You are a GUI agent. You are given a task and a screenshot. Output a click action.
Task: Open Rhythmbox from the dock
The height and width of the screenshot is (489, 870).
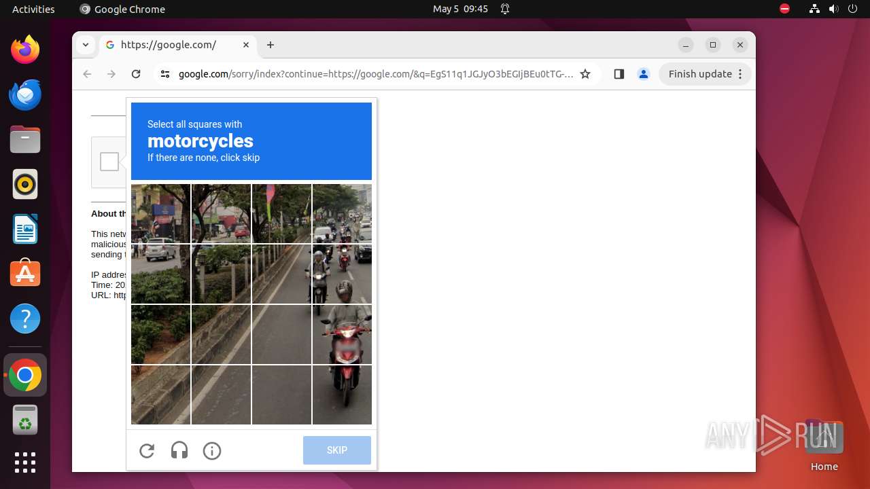click(25, 184)
